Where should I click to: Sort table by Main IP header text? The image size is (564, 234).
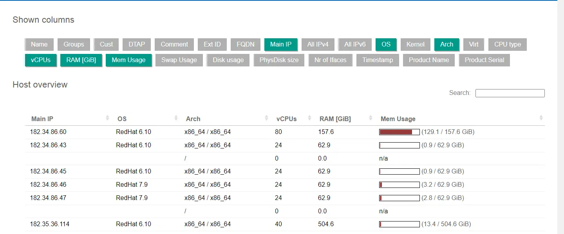42,119
